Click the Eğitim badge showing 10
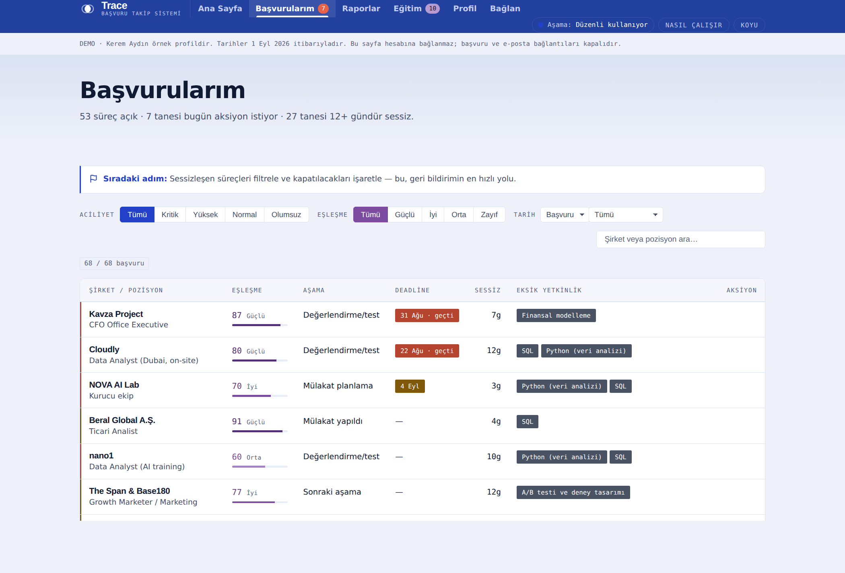 [433, 8]
